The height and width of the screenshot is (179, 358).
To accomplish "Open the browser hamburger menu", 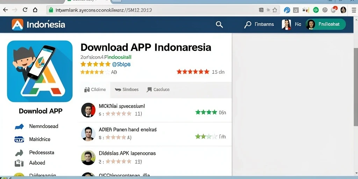I will click(354, 10).
